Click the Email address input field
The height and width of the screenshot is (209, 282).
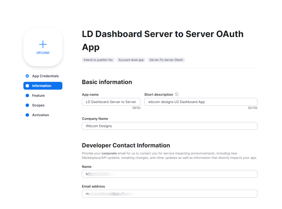coord(169,194)
